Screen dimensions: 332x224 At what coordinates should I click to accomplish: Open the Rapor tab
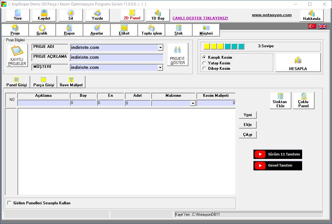pos(69,30)
